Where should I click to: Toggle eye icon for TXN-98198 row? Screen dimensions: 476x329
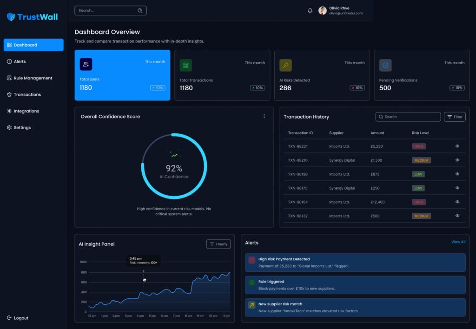[x=457, y=174]
